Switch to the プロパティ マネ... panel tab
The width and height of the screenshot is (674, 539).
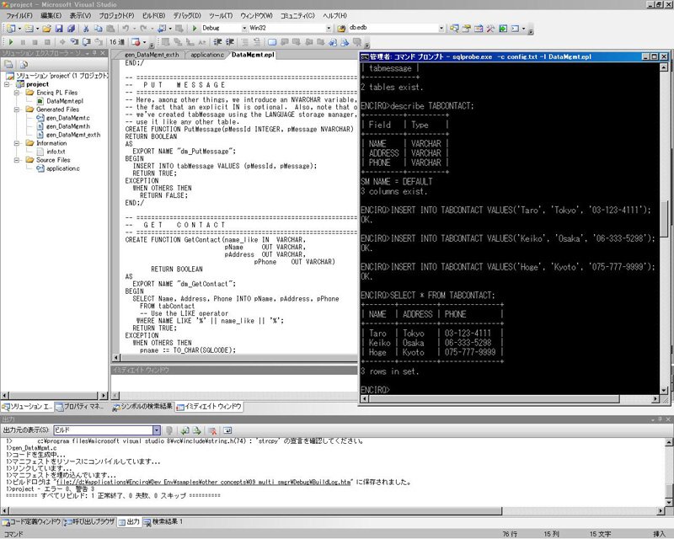81,406
